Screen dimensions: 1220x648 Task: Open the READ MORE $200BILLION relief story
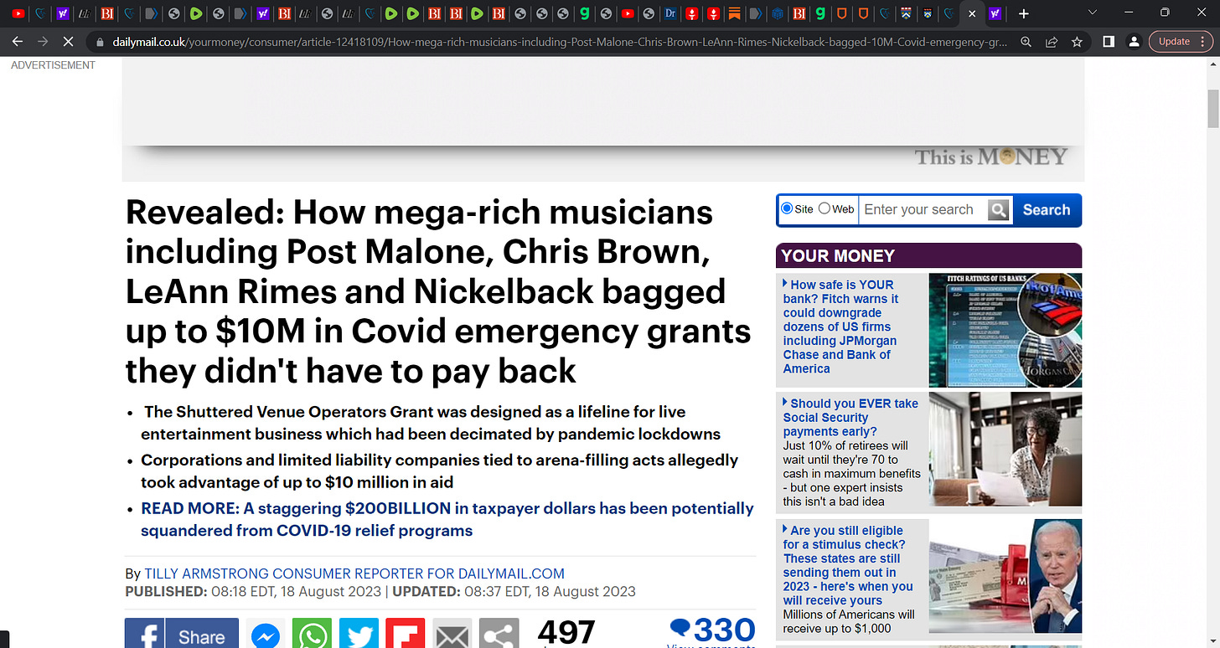tap(447, 519)
